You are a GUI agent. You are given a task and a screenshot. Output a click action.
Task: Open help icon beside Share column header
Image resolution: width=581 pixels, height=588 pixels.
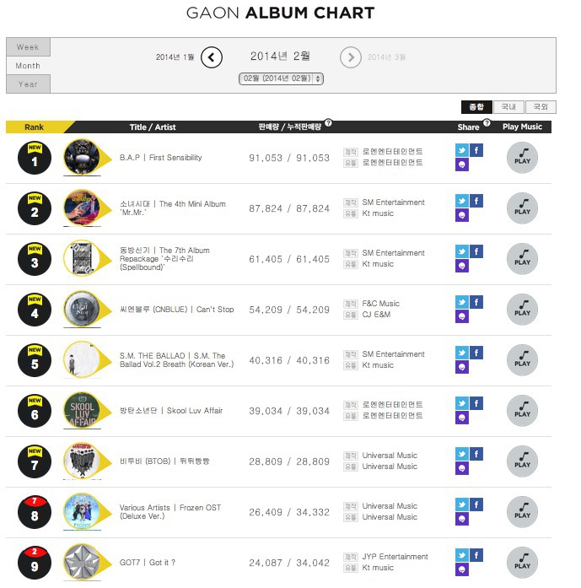(x=487, y=122)
